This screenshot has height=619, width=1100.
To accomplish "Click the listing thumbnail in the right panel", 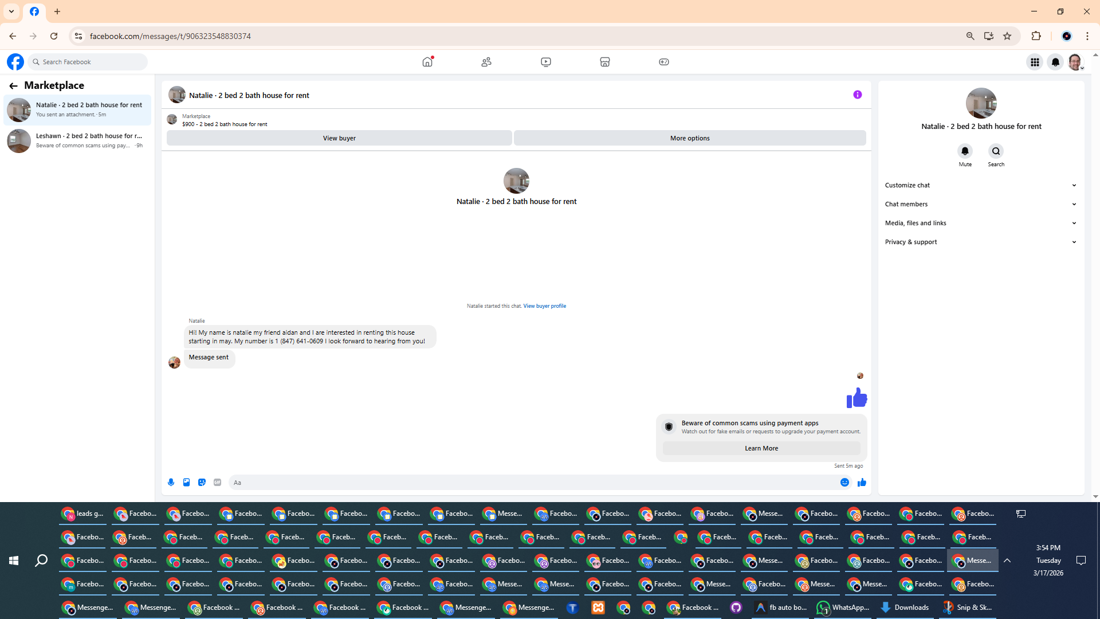I will (x=981, y=103).
